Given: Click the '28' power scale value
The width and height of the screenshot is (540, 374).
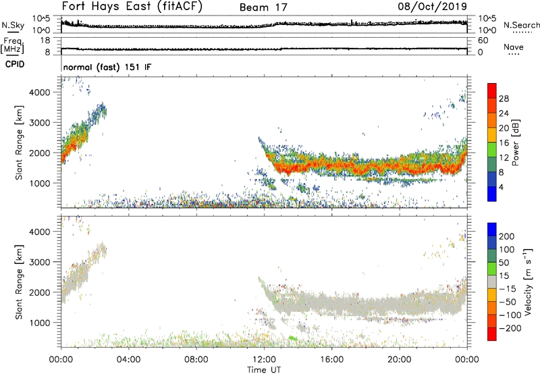Looking at the screenshot, I should 504,99.
